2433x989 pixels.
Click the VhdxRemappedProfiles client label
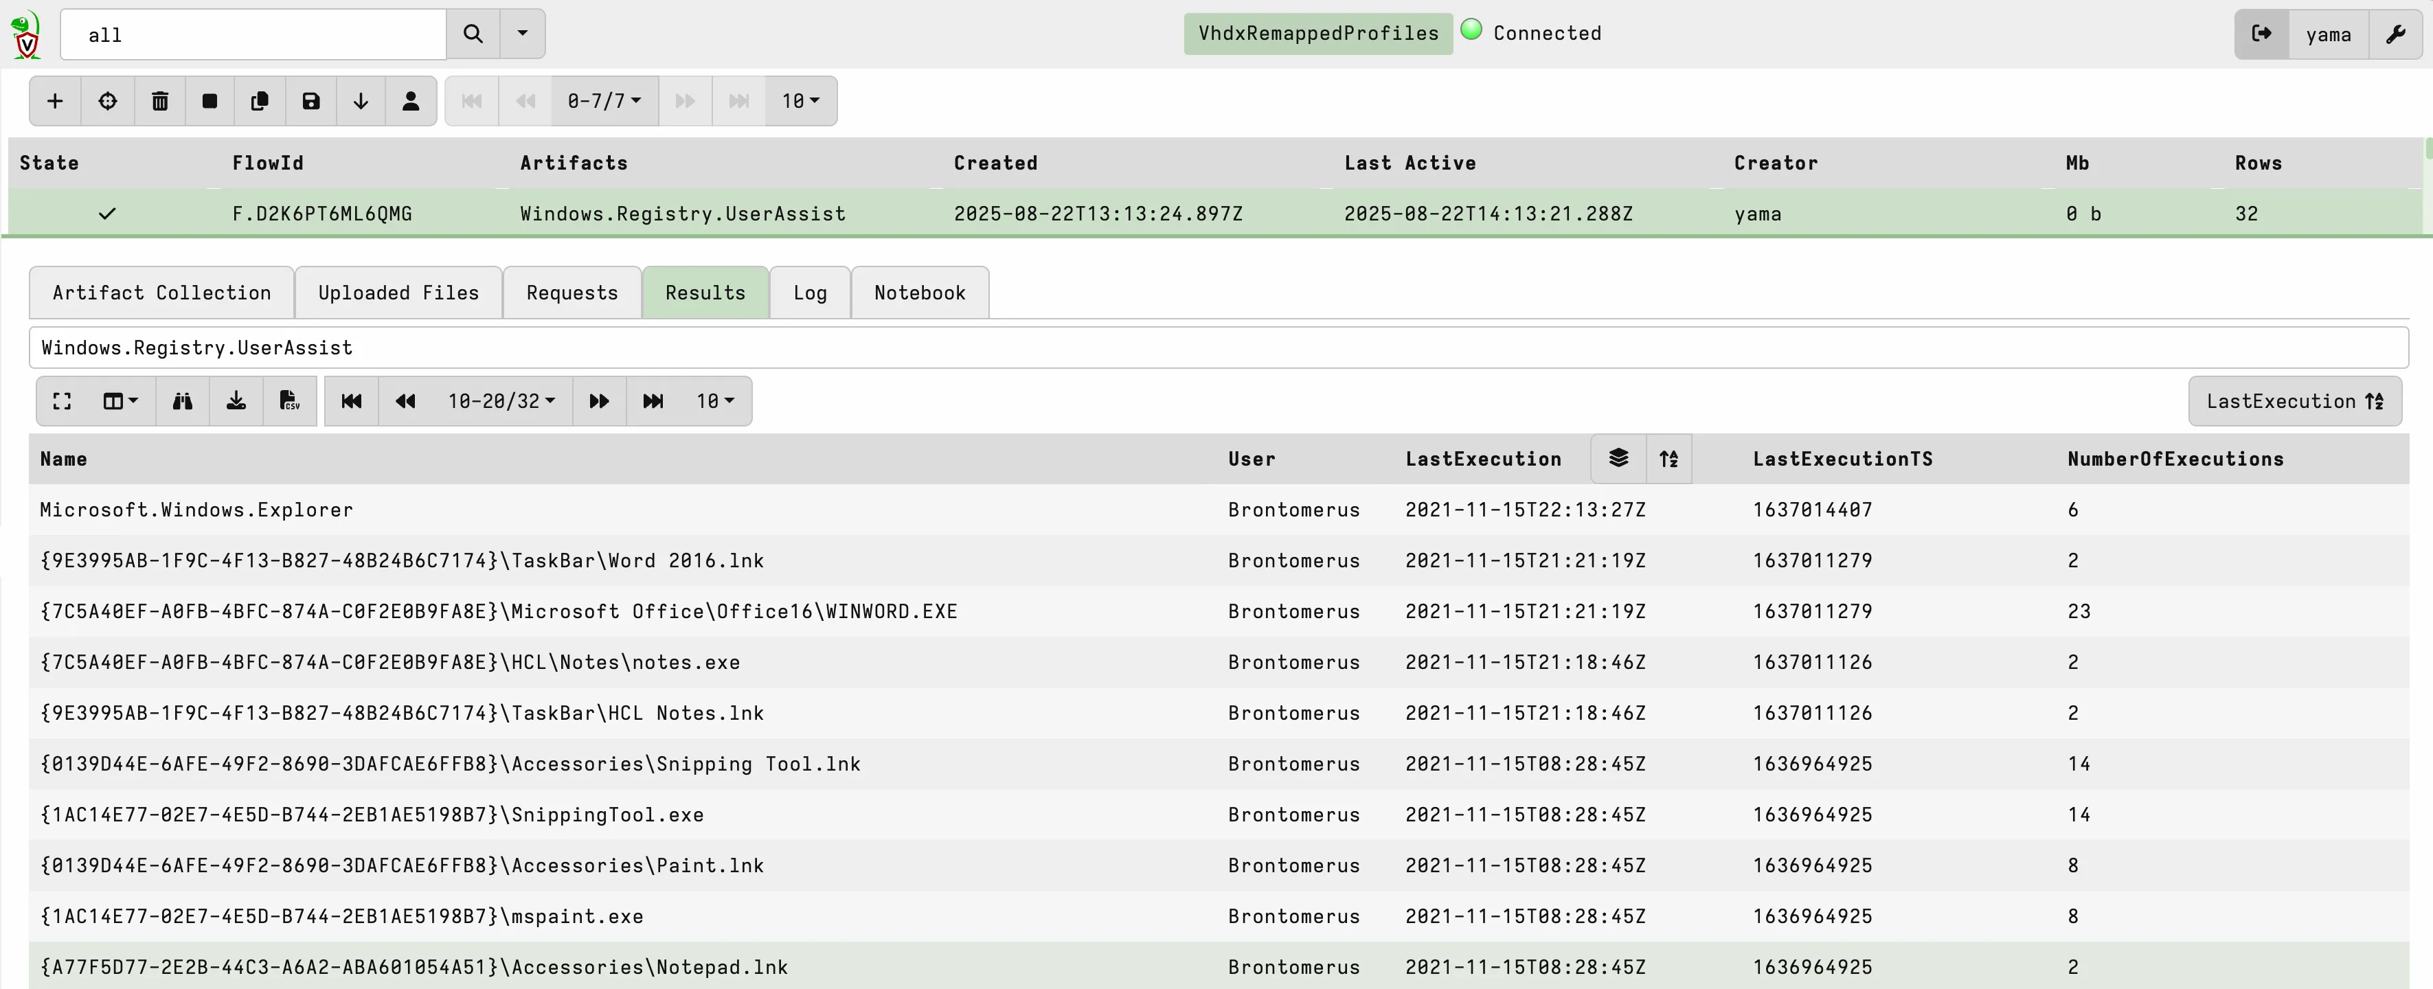(x=1317, y=34)
